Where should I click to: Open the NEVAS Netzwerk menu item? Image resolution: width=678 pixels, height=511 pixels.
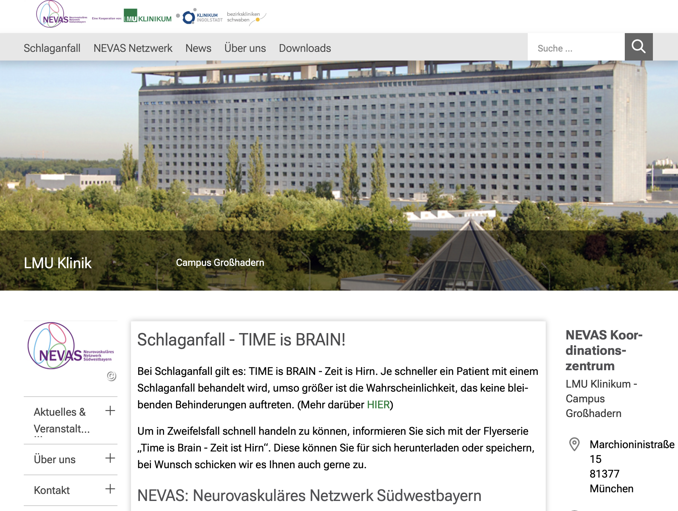[133, 48]
